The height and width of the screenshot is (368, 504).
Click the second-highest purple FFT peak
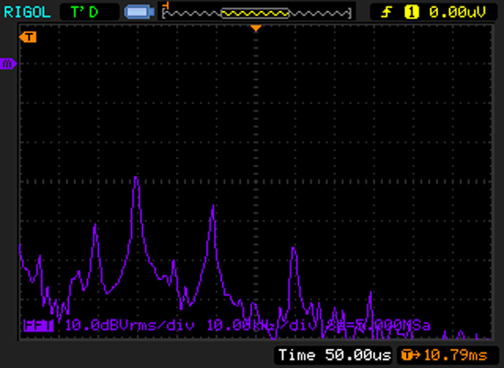click(214, 207)
